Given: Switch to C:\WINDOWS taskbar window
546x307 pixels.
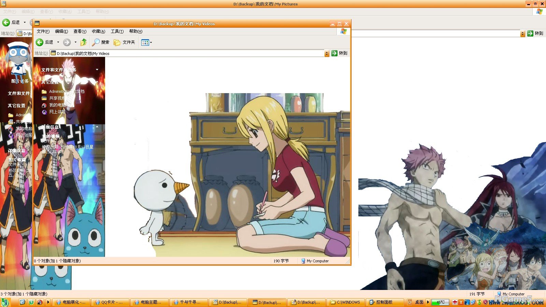Looking at the screenshot, I should (x=345, y=302).
